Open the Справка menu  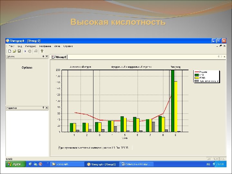click(x=68, y=46)
